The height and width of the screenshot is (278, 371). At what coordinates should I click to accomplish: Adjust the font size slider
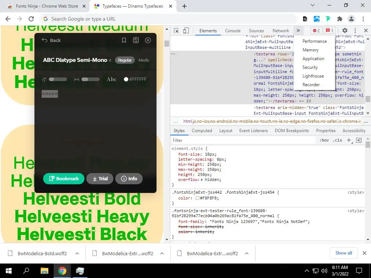click(58, 79)
